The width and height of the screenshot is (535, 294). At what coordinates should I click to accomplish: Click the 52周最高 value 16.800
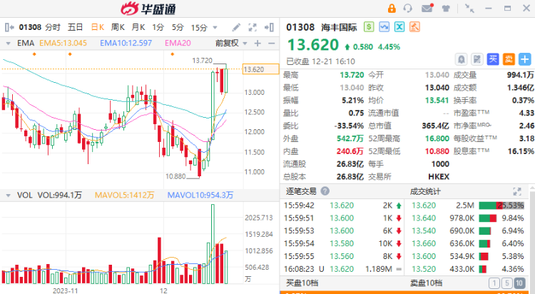[x=437, y=138]
